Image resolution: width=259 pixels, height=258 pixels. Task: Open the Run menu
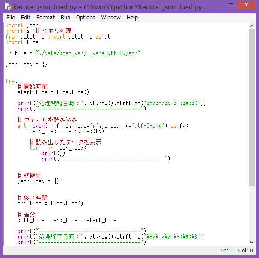click(x=65, y=18)
